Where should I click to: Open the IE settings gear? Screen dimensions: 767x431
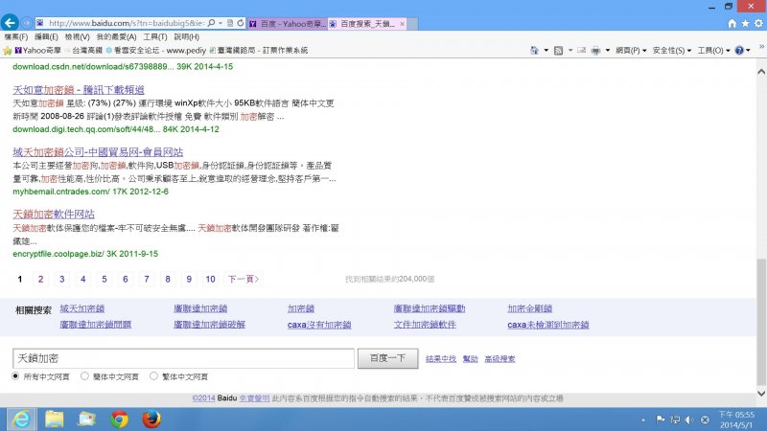(758, 23)
